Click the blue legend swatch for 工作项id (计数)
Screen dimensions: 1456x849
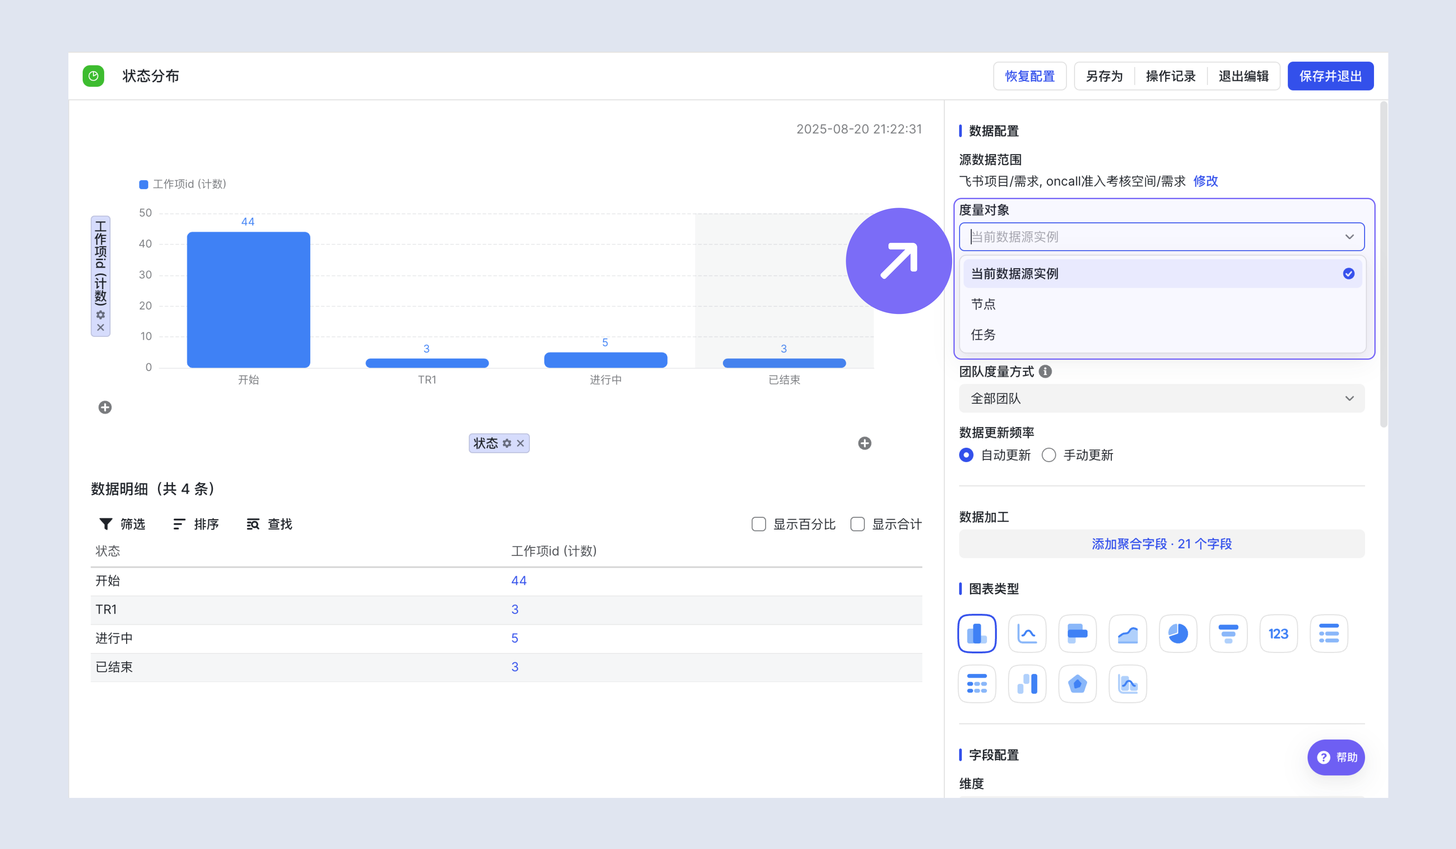point(143,184)
